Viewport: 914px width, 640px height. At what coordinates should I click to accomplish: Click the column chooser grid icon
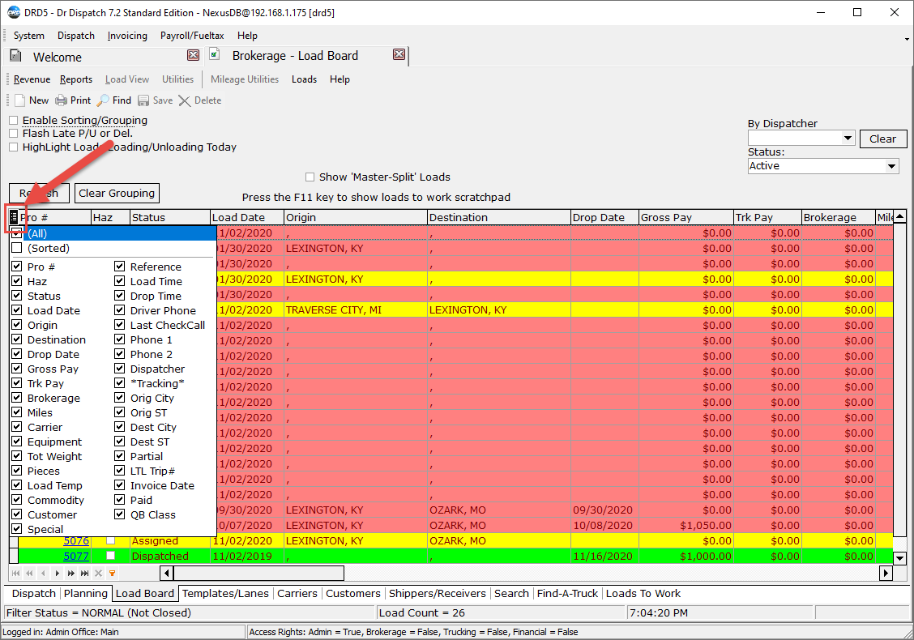tap(14, 217)
